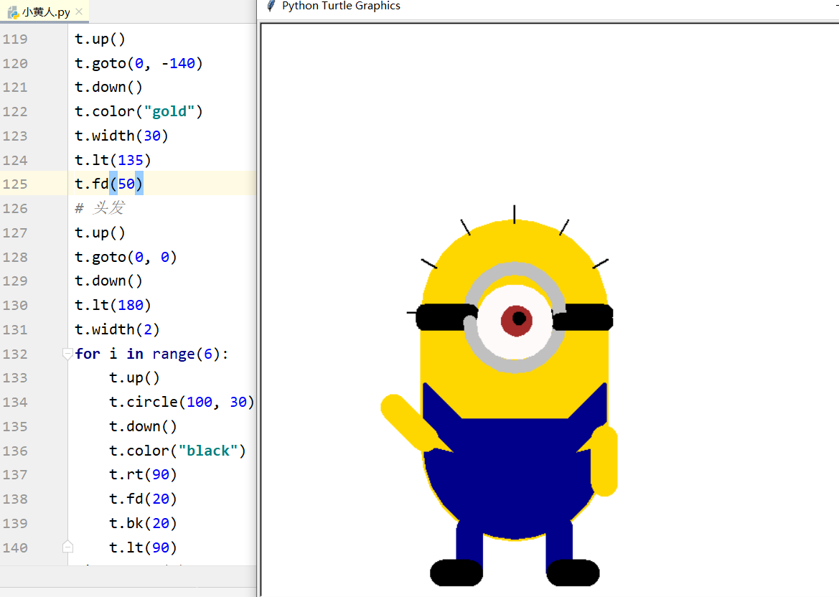Click the Python Turtle Graphics title bar
This screenshot has width=839, height=597.
[502, 6]
